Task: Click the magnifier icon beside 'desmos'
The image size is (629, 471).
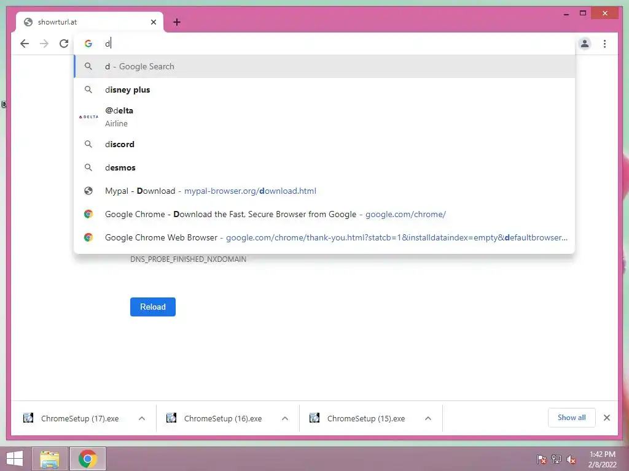Action: (88, 167)
